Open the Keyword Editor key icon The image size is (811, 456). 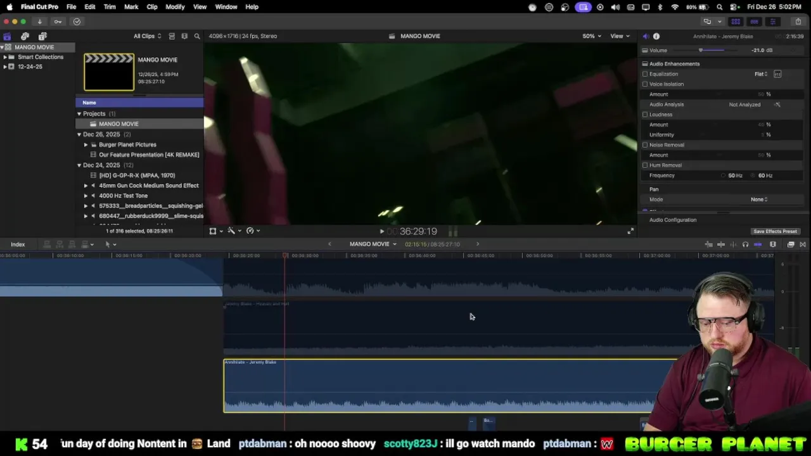pyautogui.click(x=58, y=22)
